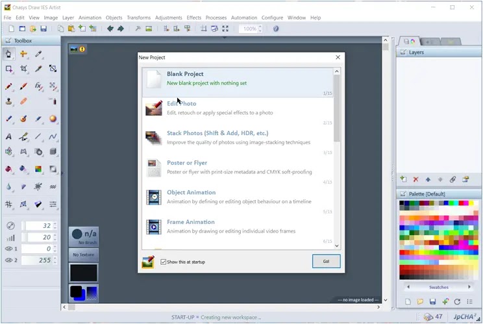Click the Go! button

[x=326, y=261]
